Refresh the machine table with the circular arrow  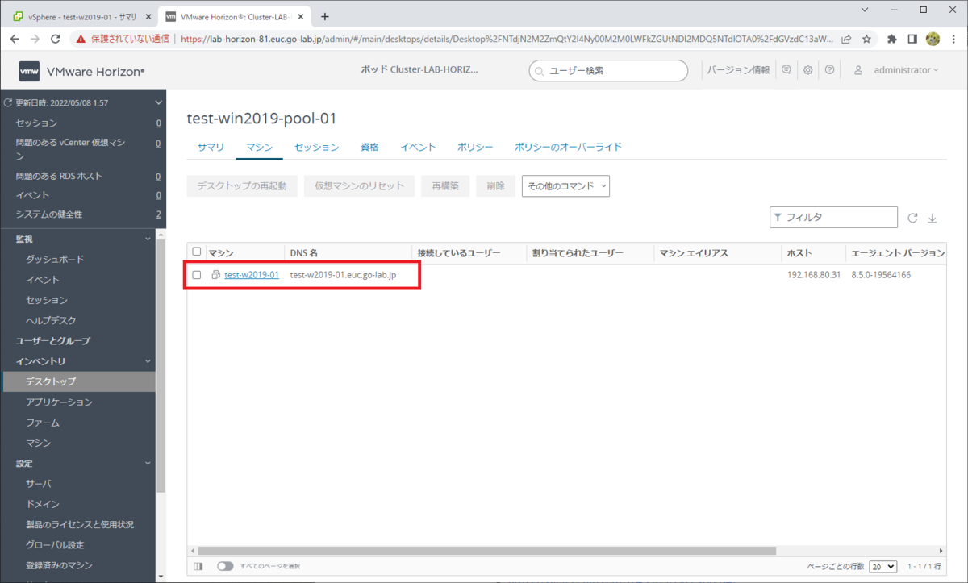pyautogui.click(x=912, y=218)
